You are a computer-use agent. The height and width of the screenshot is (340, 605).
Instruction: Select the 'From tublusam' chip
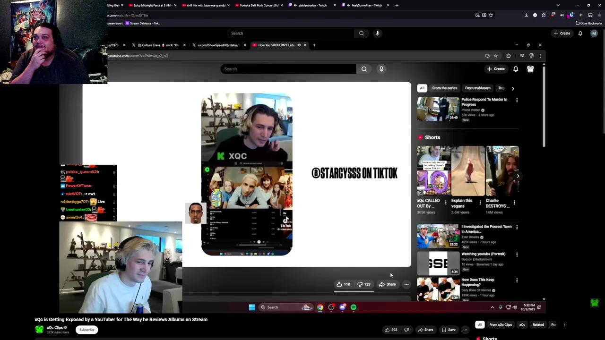[x=478, y=88]
